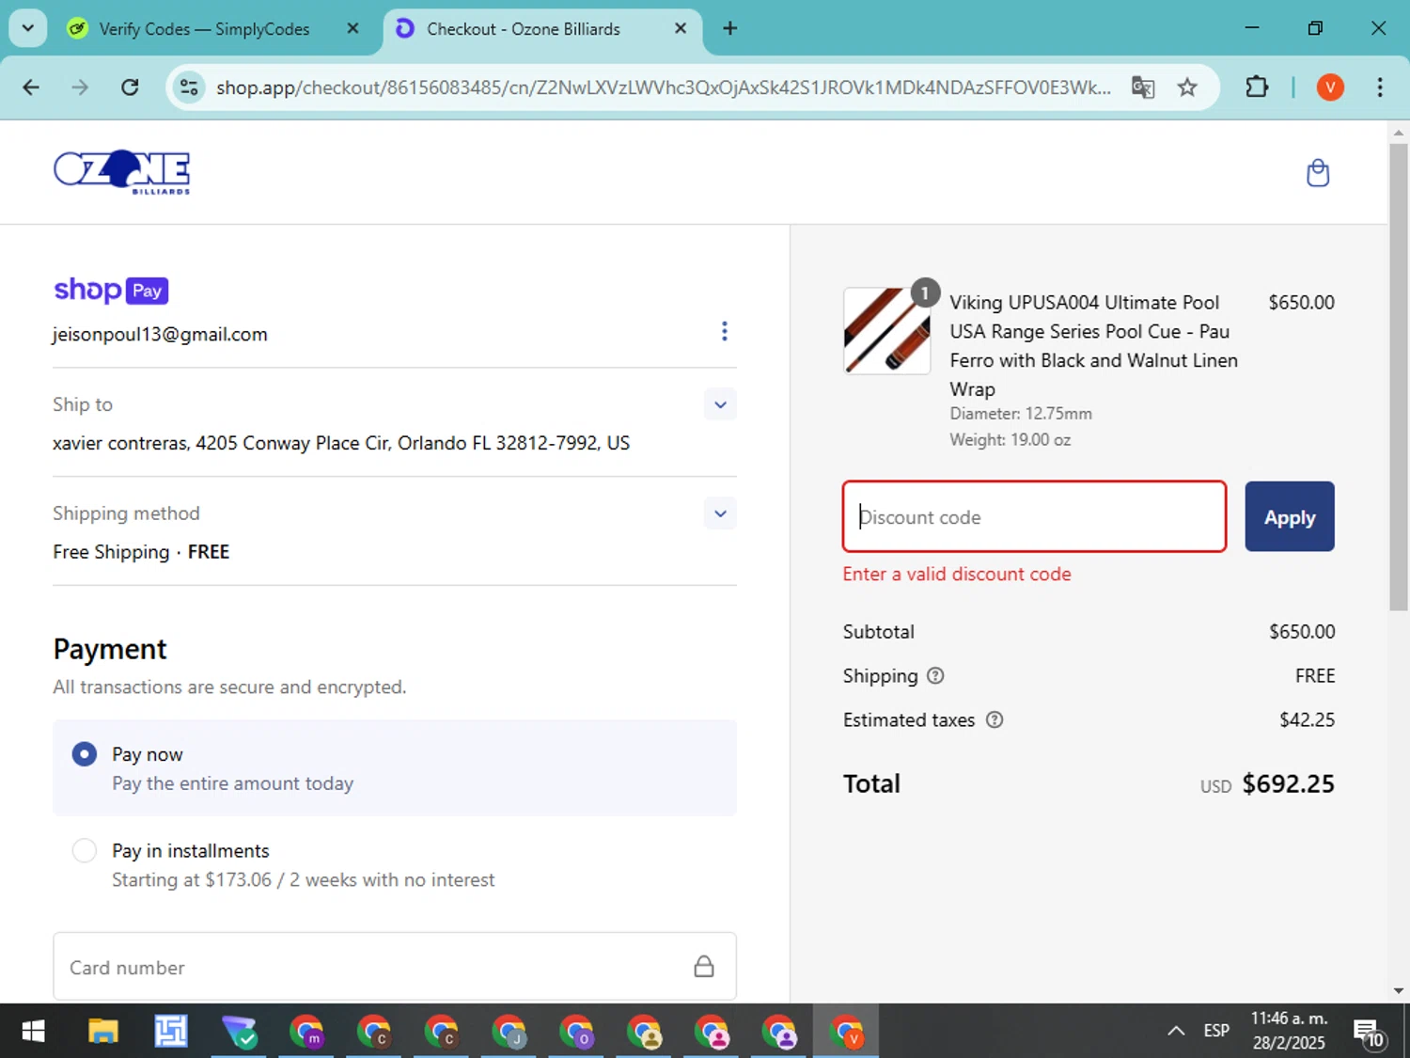
Task: Click the Viking UPUSA004 product title
Action: [1093, 345]
